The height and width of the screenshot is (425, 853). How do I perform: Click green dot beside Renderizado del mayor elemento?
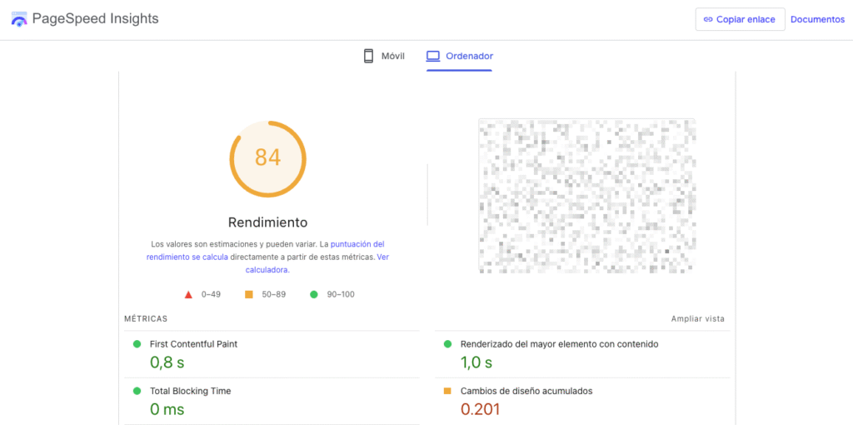point(447,344)
